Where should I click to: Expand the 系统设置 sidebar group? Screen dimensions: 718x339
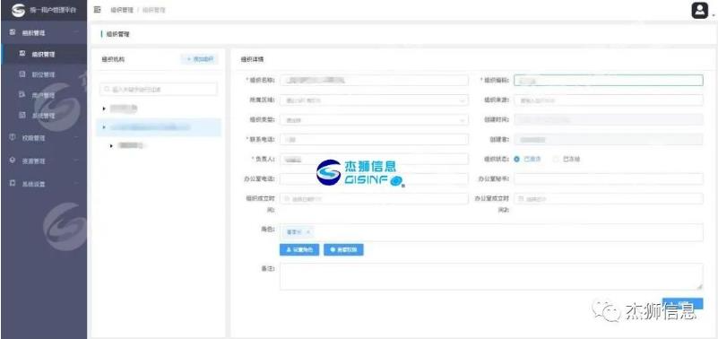[44, 184]
